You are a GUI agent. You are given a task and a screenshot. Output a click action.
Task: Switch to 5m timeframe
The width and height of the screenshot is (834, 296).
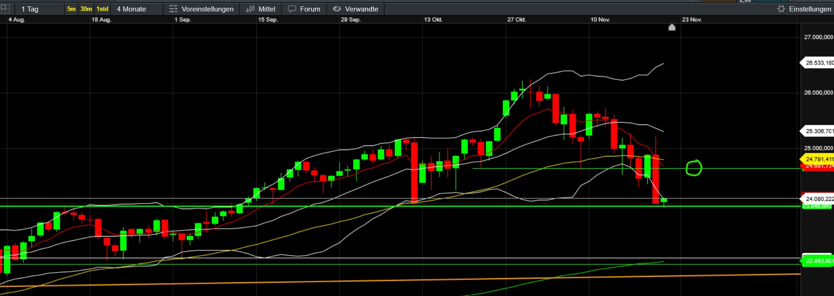tap(71, 9)
